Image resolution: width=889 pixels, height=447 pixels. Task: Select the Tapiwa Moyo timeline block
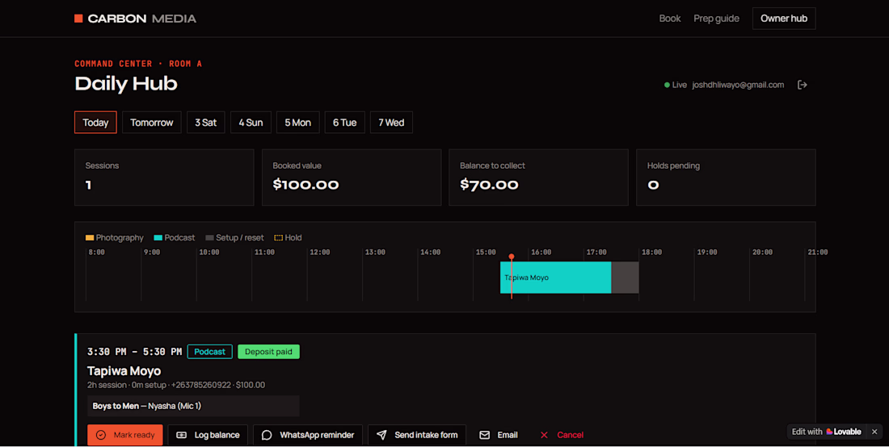point(556,278)
